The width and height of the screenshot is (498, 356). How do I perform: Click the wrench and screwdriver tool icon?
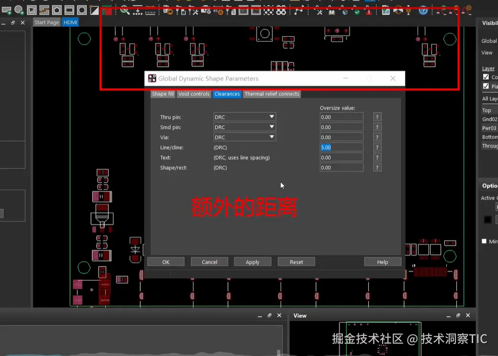point(193,11)
